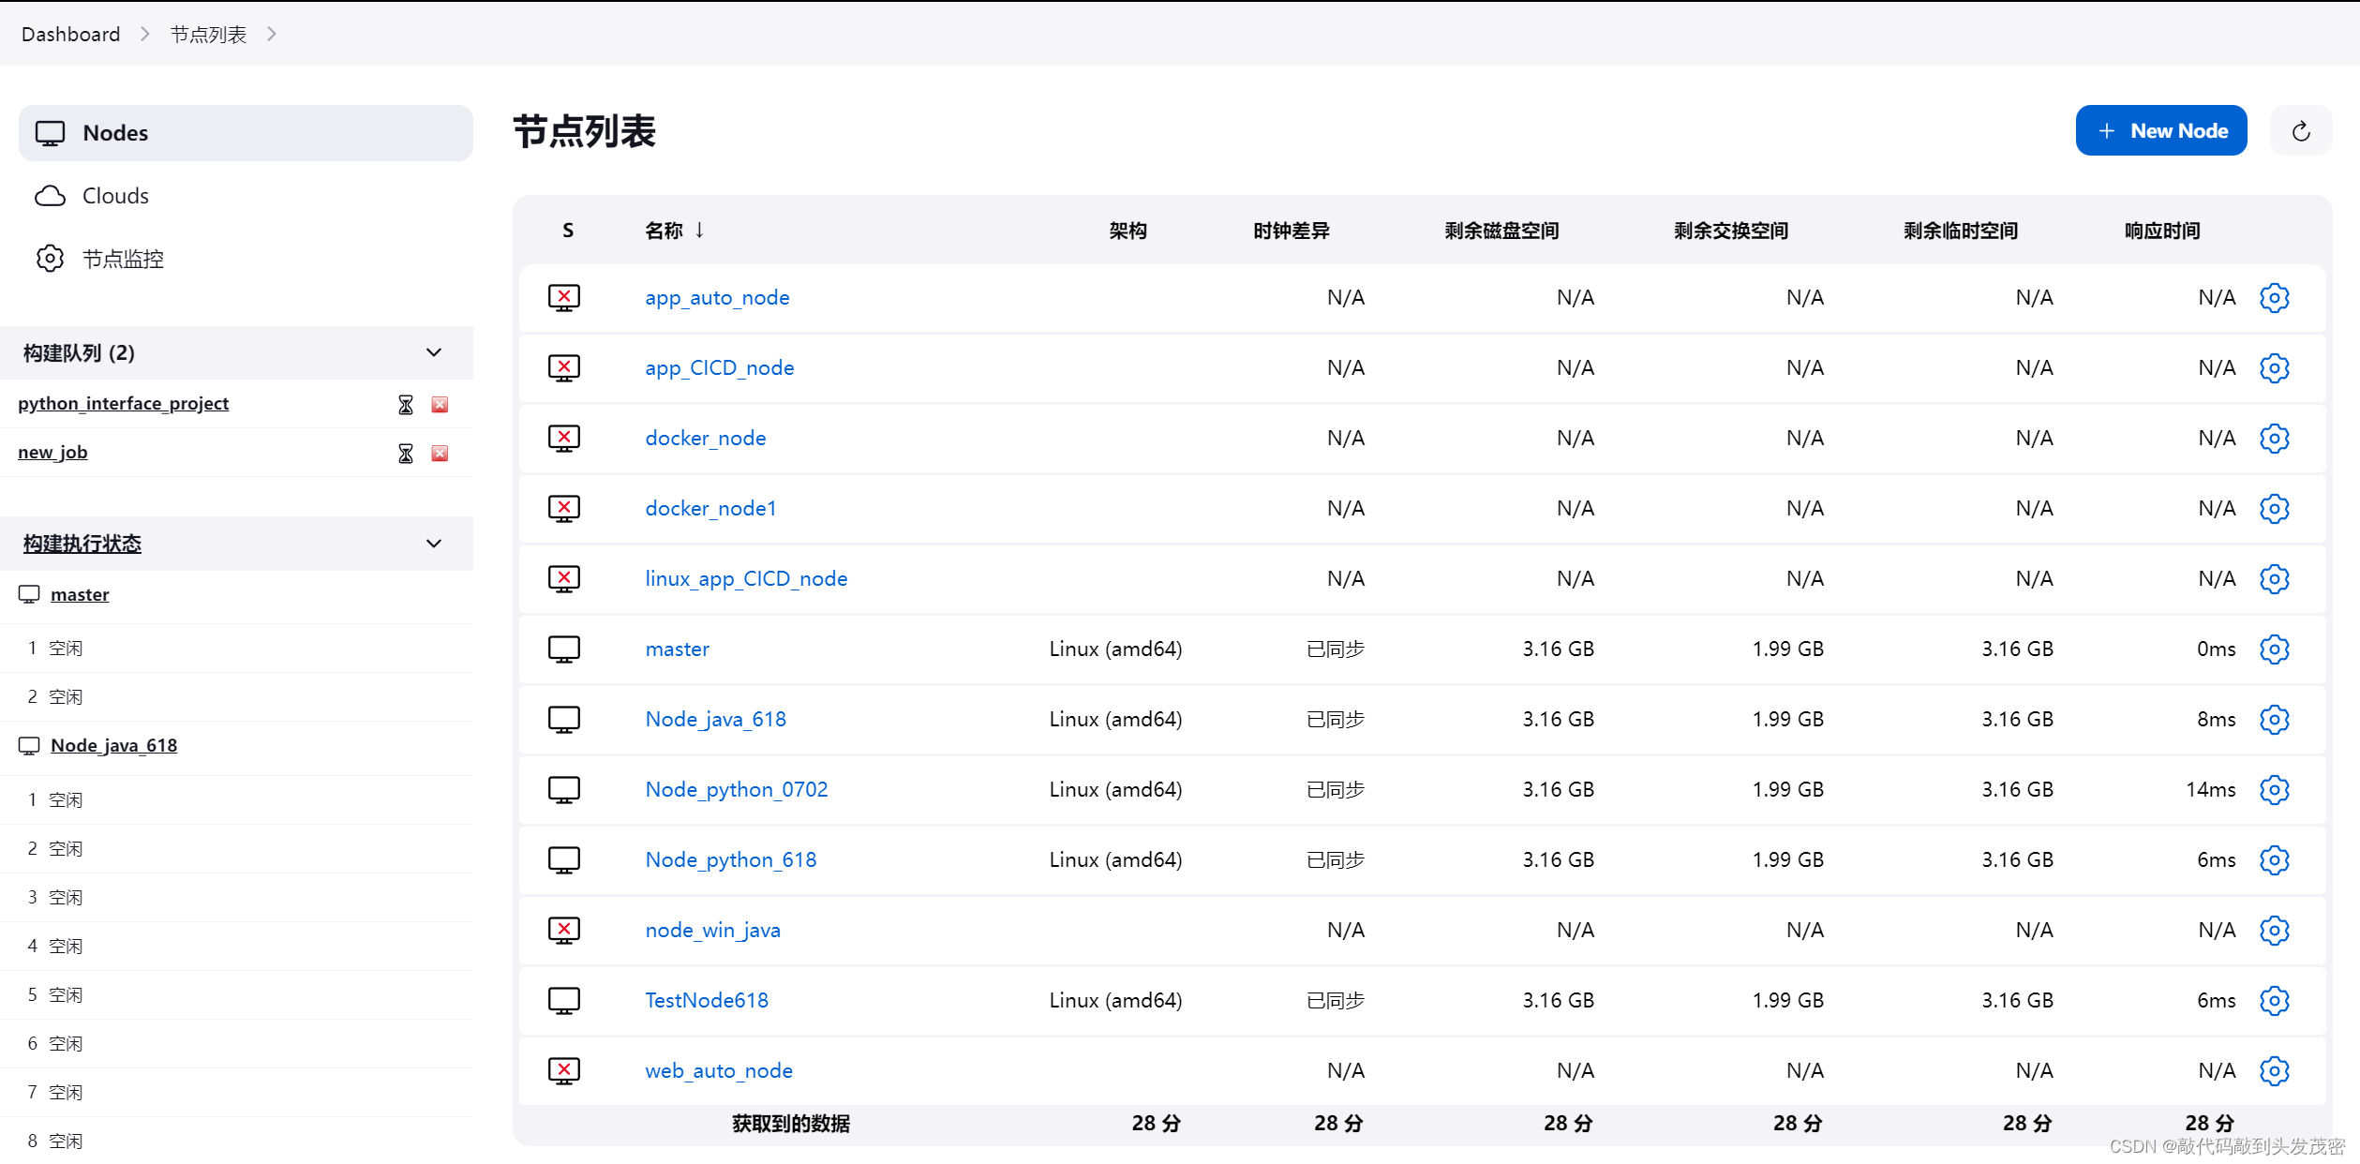Click the New Node button
This screenshot has width=2360, height=1164.
[2160, 131]
